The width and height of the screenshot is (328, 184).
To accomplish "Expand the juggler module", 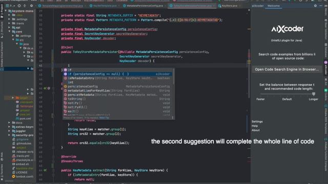I will tap(9, 131).
